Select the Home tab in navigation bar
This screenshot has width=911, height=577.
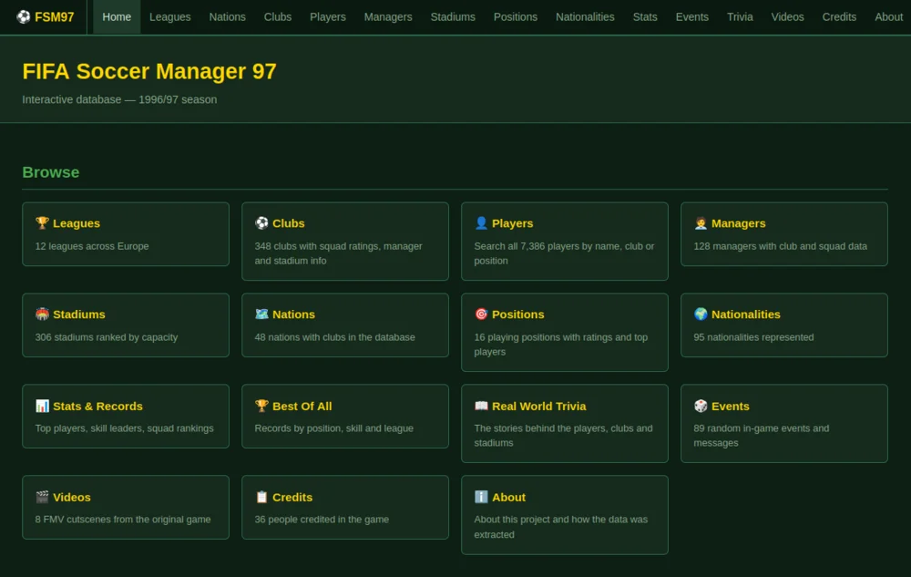coord(117,16)
